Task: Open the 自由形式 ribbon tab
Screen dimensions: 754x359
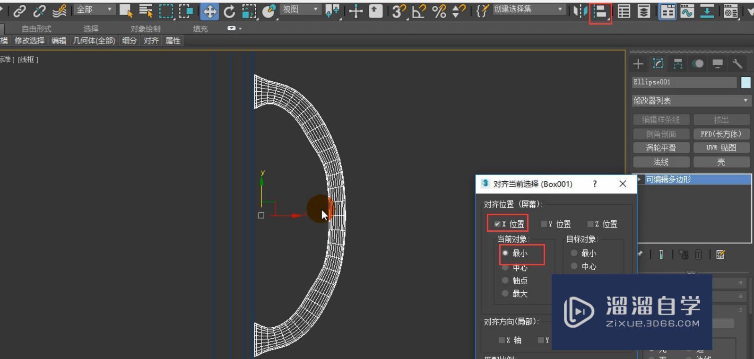Action: pyautogui.click(x=36, y=29)
